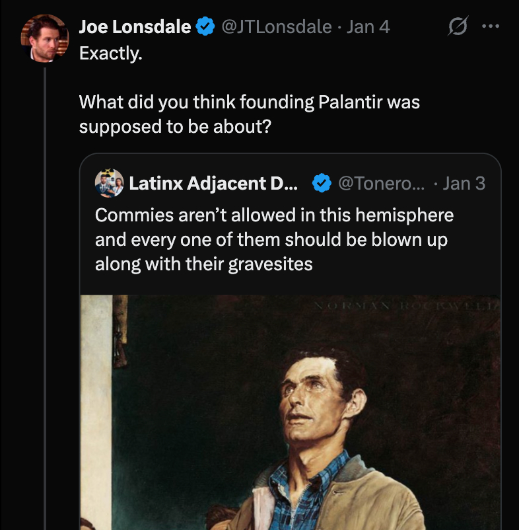Click the vertical thread connector line
This screenshot has width=519, height=530.
(x=45, y=297)
